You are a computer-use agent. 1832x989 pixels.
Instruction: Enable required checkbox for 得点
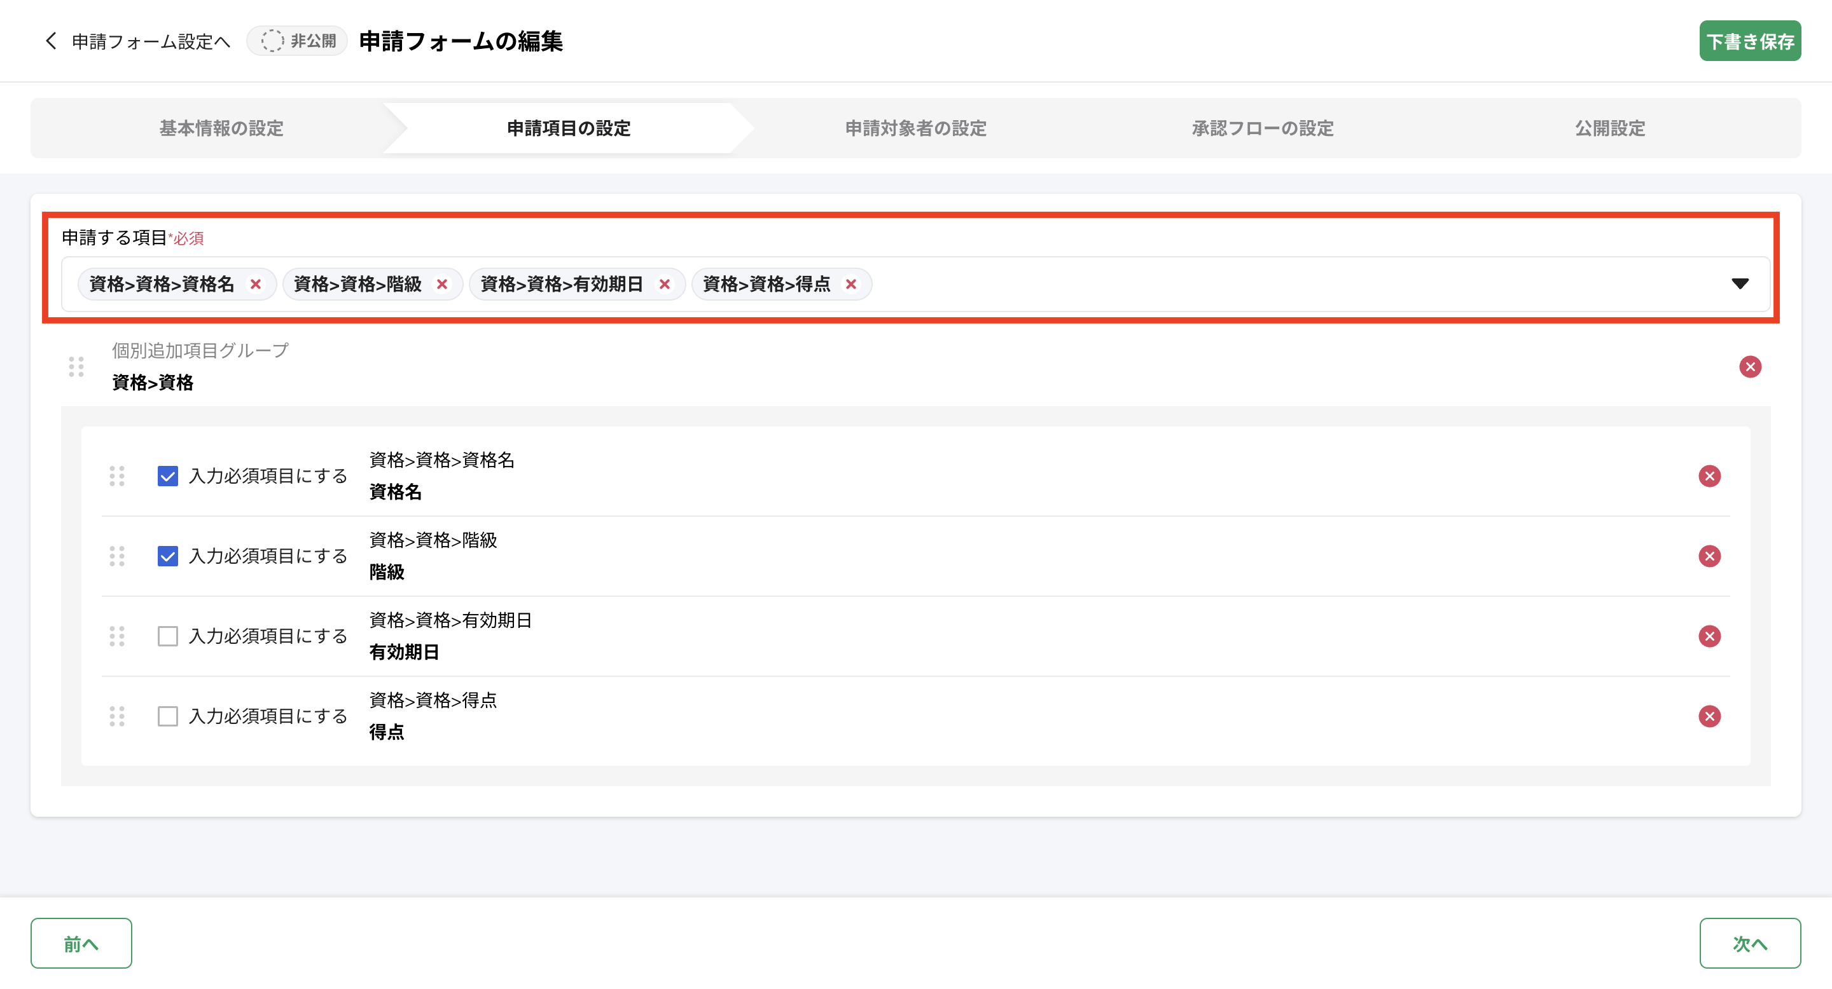[x=168, y=716]
